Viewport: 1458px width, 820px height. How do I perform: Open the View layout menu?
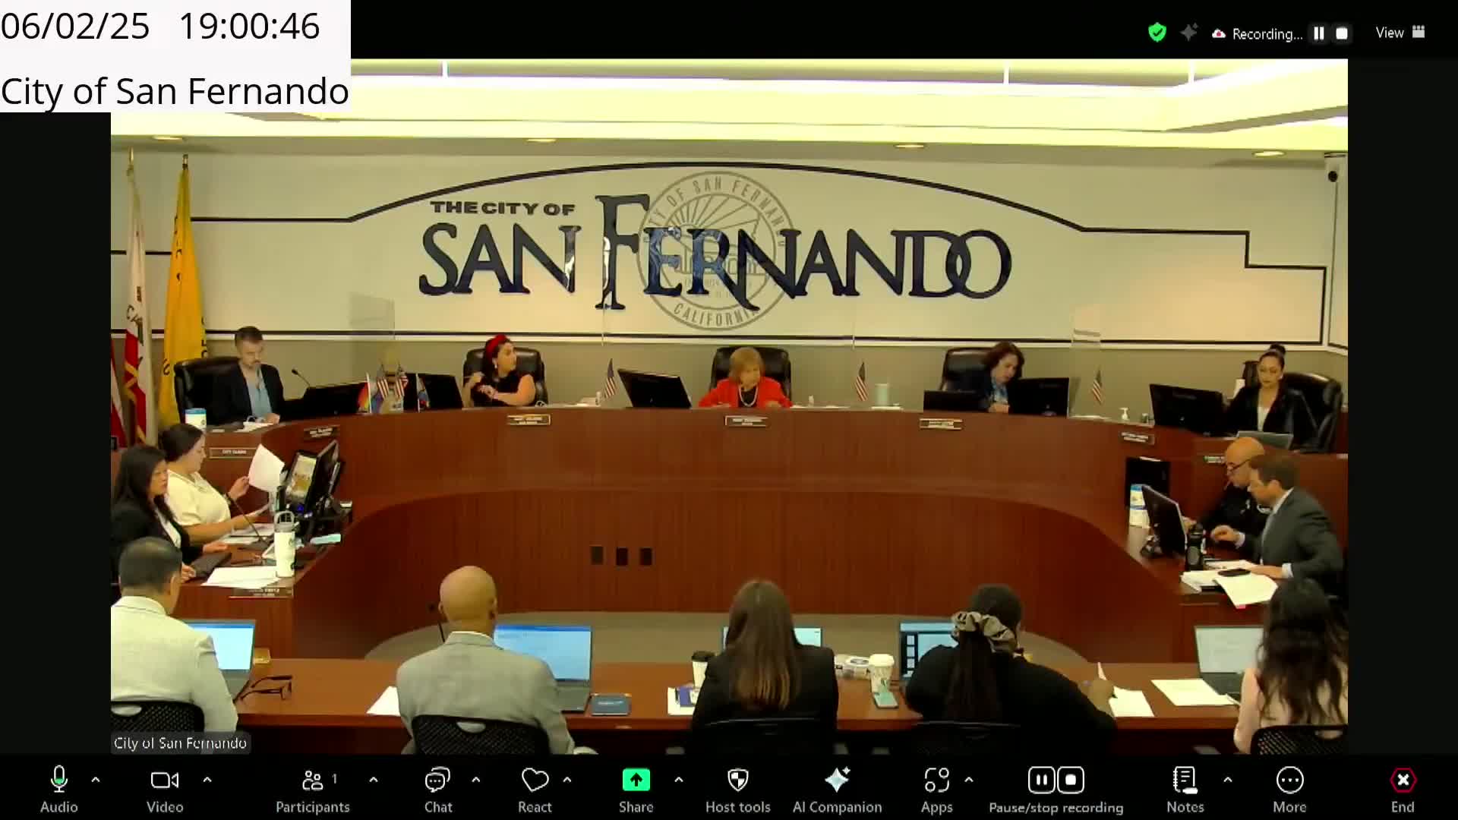[1400, 33]
